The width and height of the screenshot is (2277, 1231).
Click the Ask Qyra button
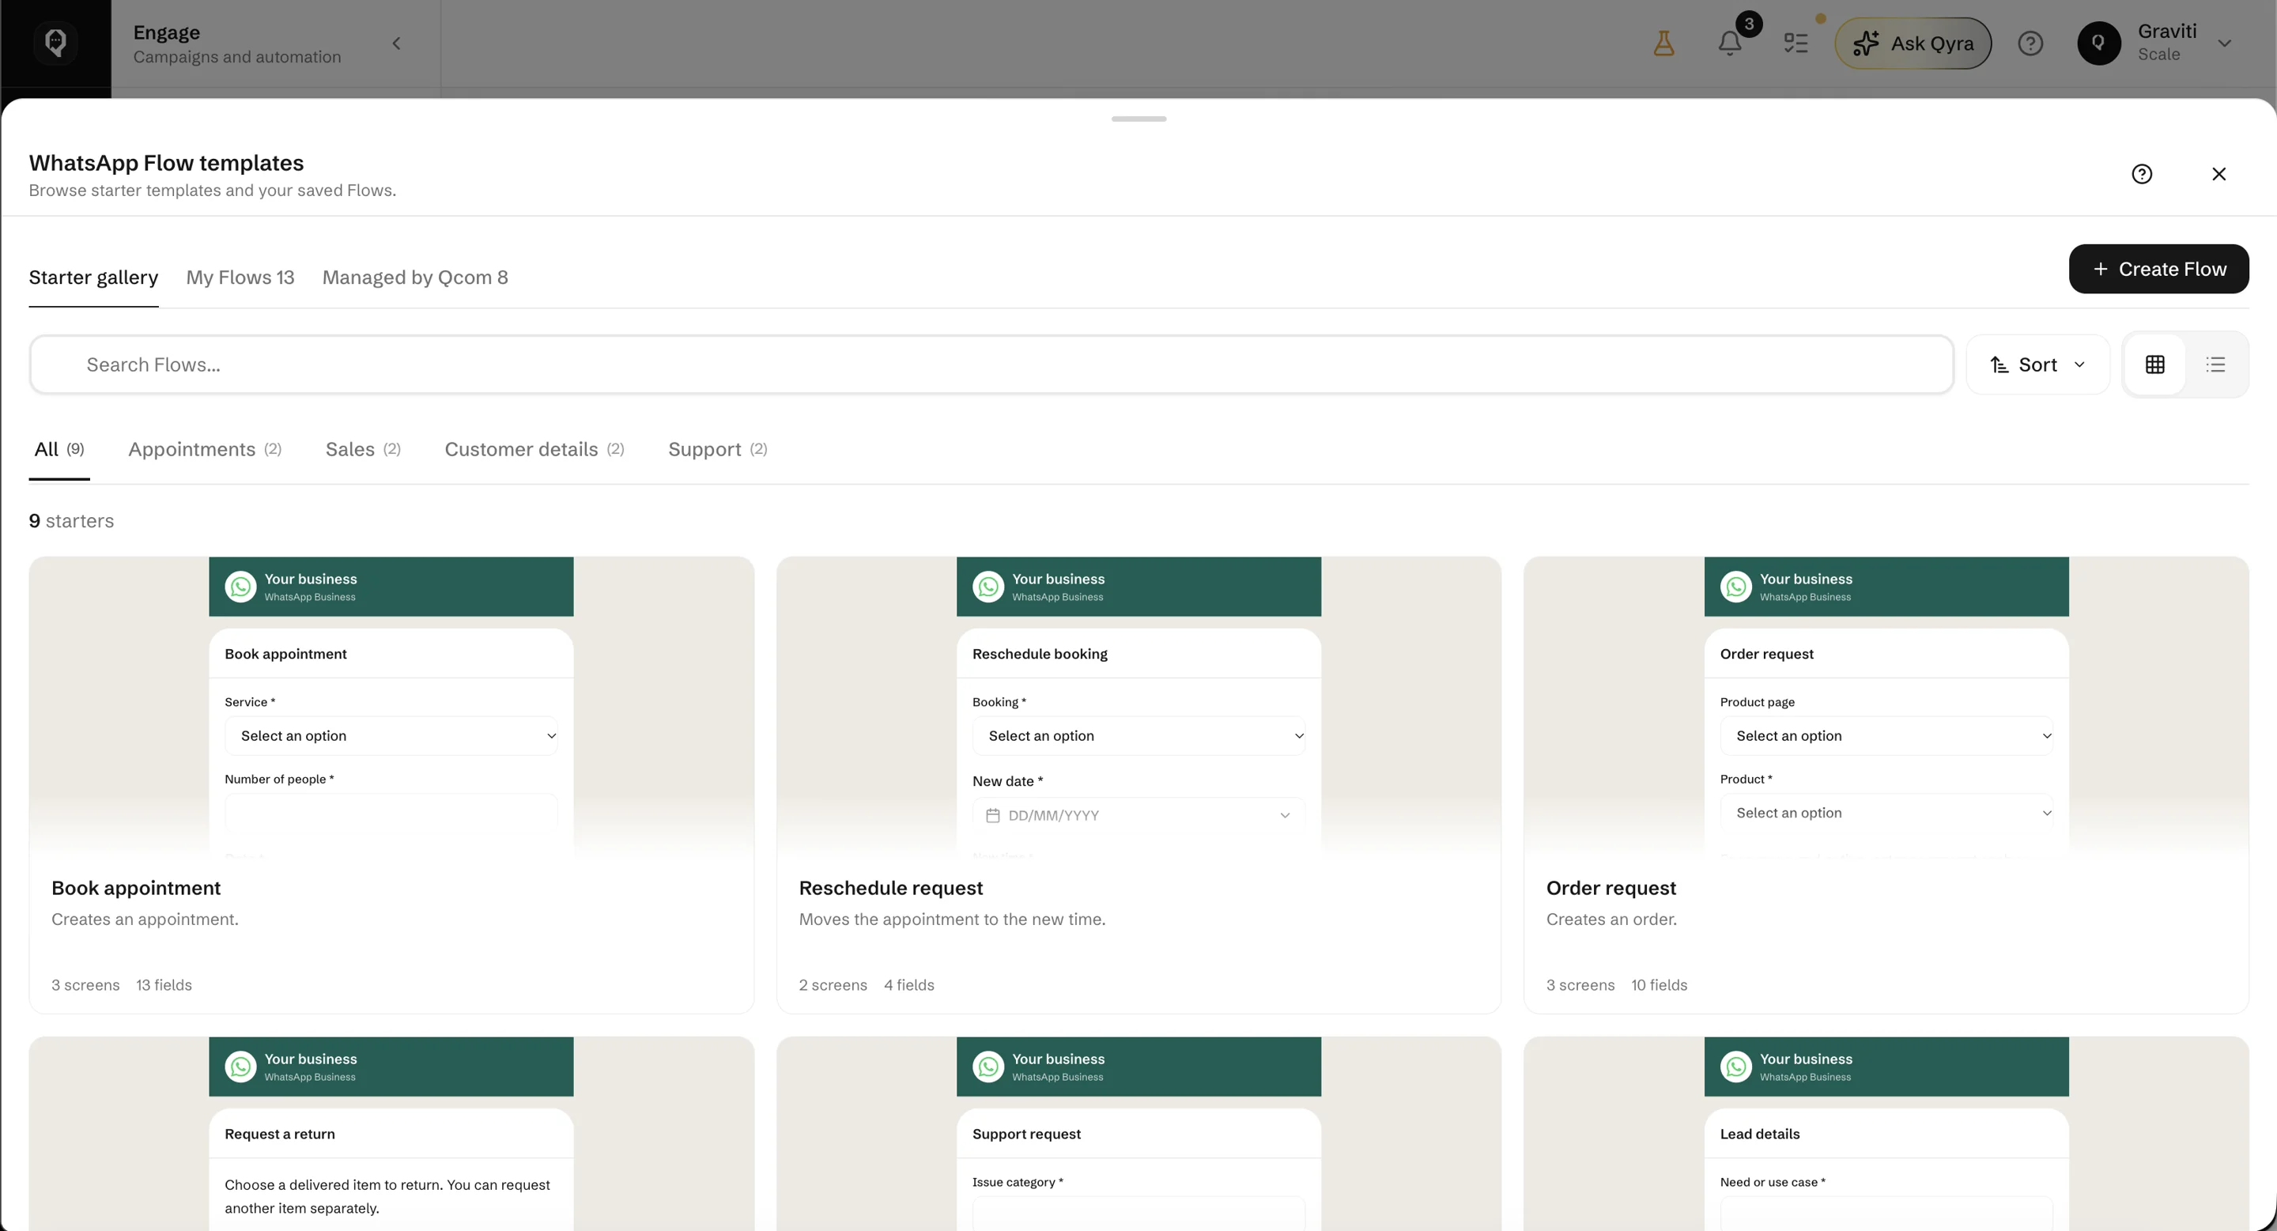1913,43
